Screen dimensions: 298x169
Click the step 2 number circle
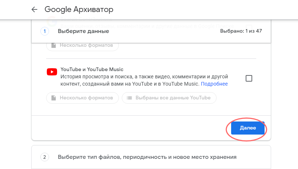click(x=45, y=157)
